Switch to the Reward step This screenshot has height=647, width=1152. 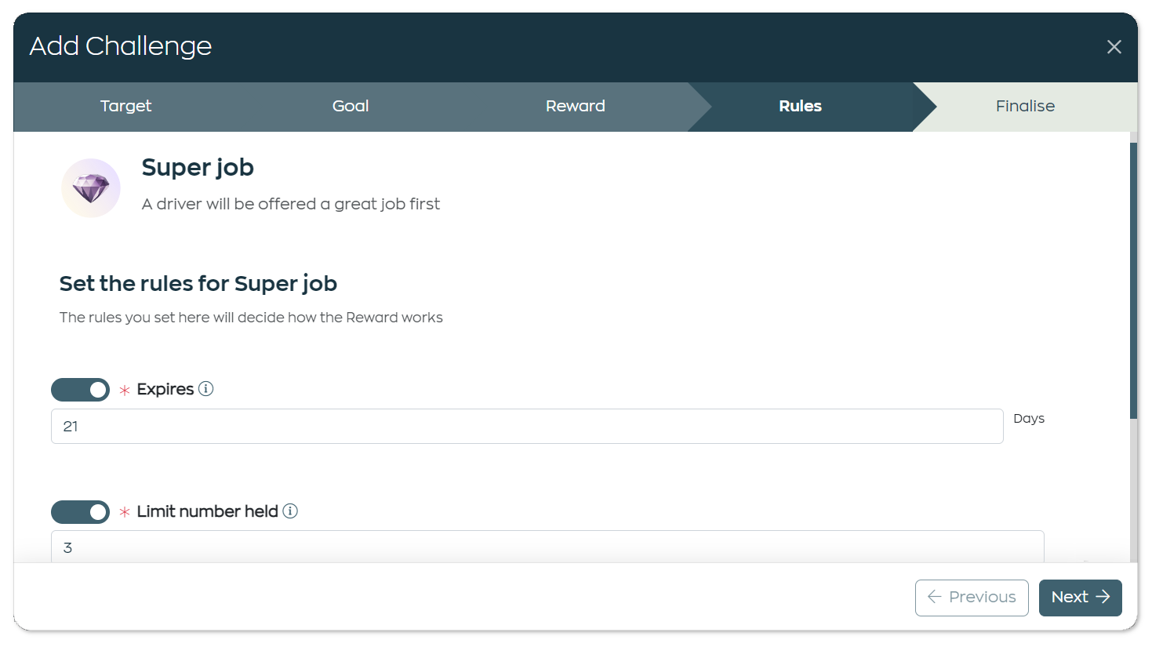pos(576,106)
